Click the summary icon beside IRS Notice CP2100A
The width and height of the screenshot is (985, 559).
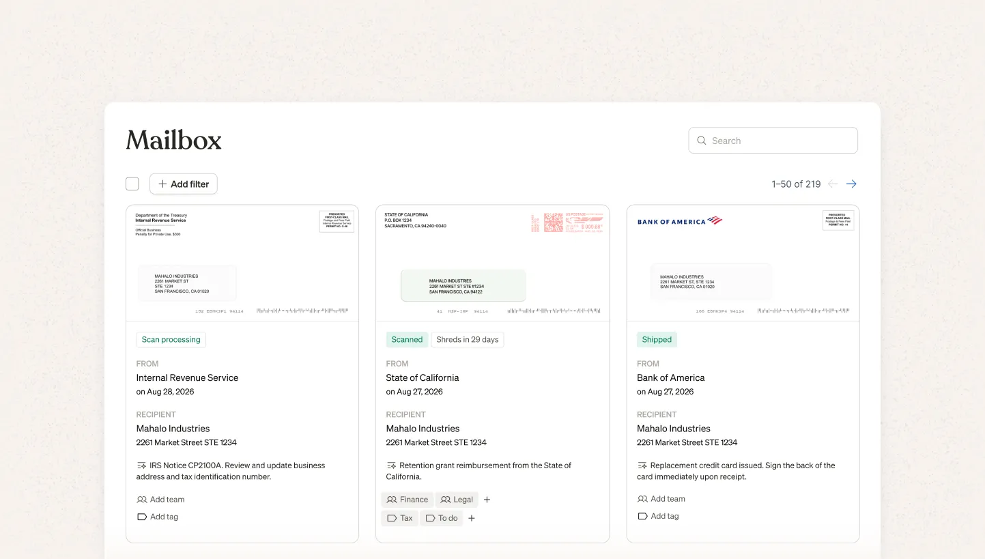[141, 465]
